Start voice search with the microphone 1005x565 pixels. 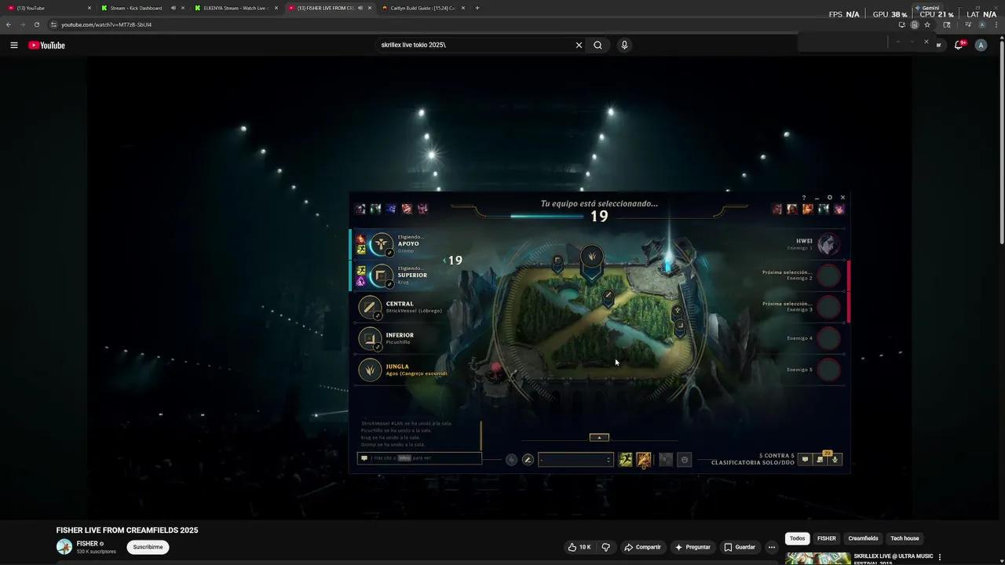(x=624, y=45)
